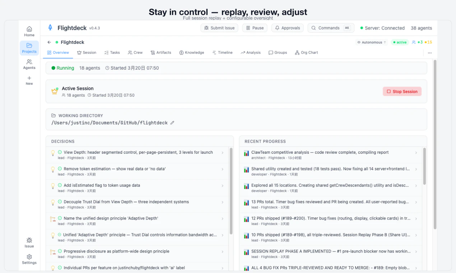This screenshot has height=273, width=456.
Task: Click the lightbulb icon beside 'Remove token estimation'
Action: pos(52,170)
